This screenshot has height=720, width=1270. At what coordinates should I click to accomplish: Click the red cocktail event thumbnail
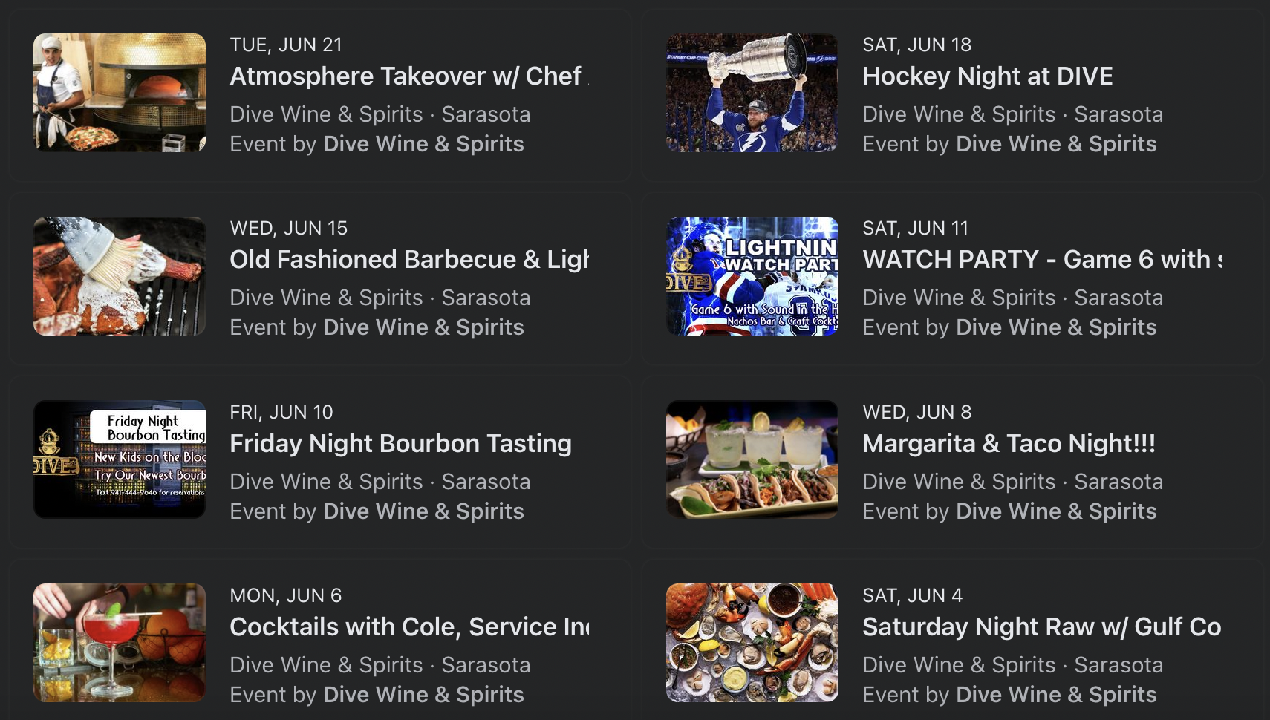[x=120, y=642]
